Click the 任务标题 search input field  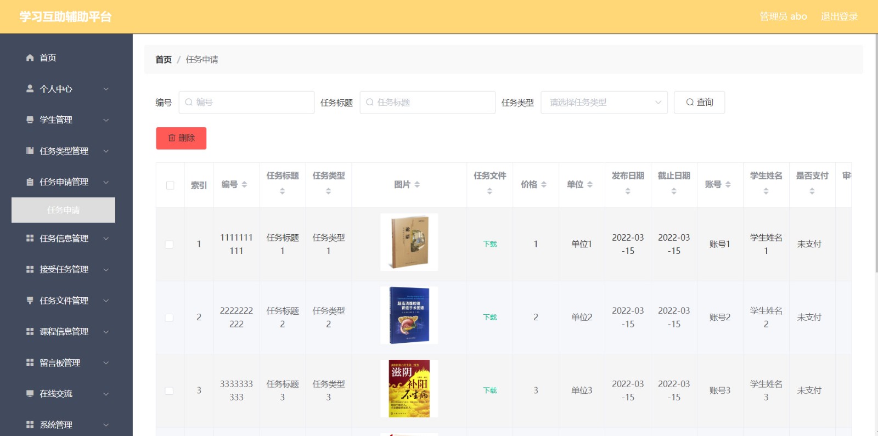tap(428, 103)
